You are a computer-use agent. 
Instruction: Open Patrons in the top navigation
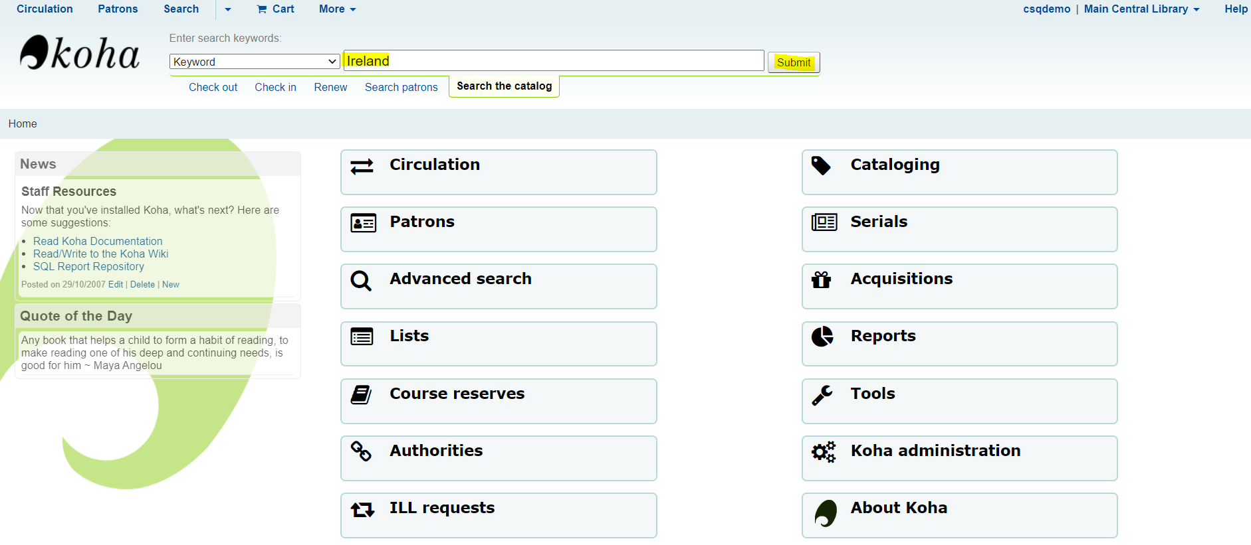[x=118, y=9]
